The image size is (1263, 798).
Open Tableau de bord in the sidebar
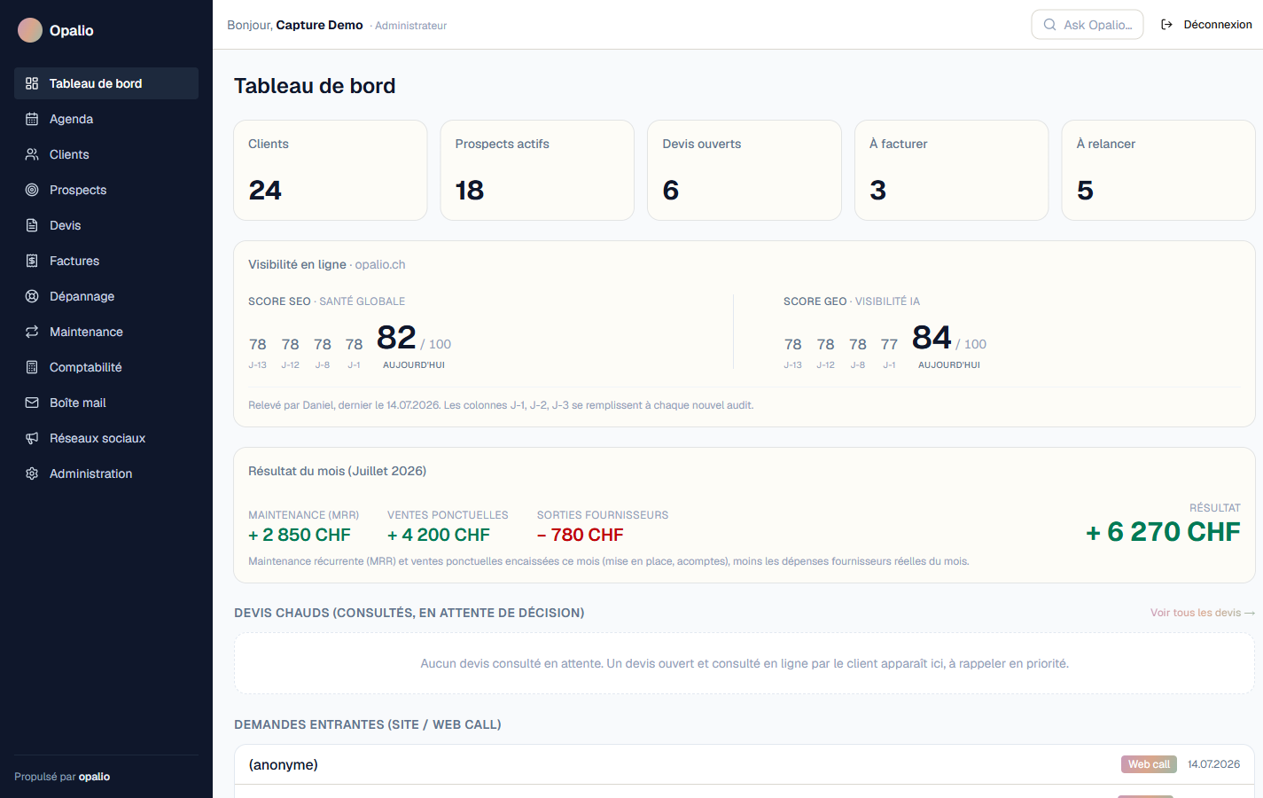point(106,83)
